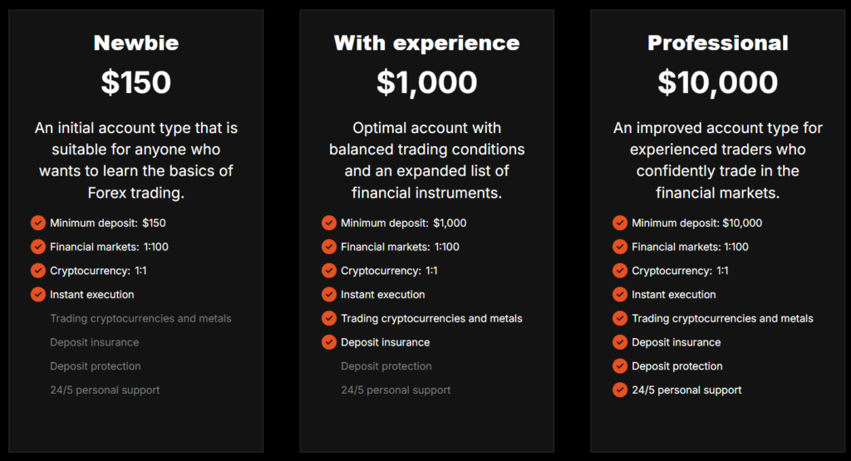Click Professional Minimum deposit checkmark icon
This screenshot has height=461, width=851.
[x=620, y=223]
